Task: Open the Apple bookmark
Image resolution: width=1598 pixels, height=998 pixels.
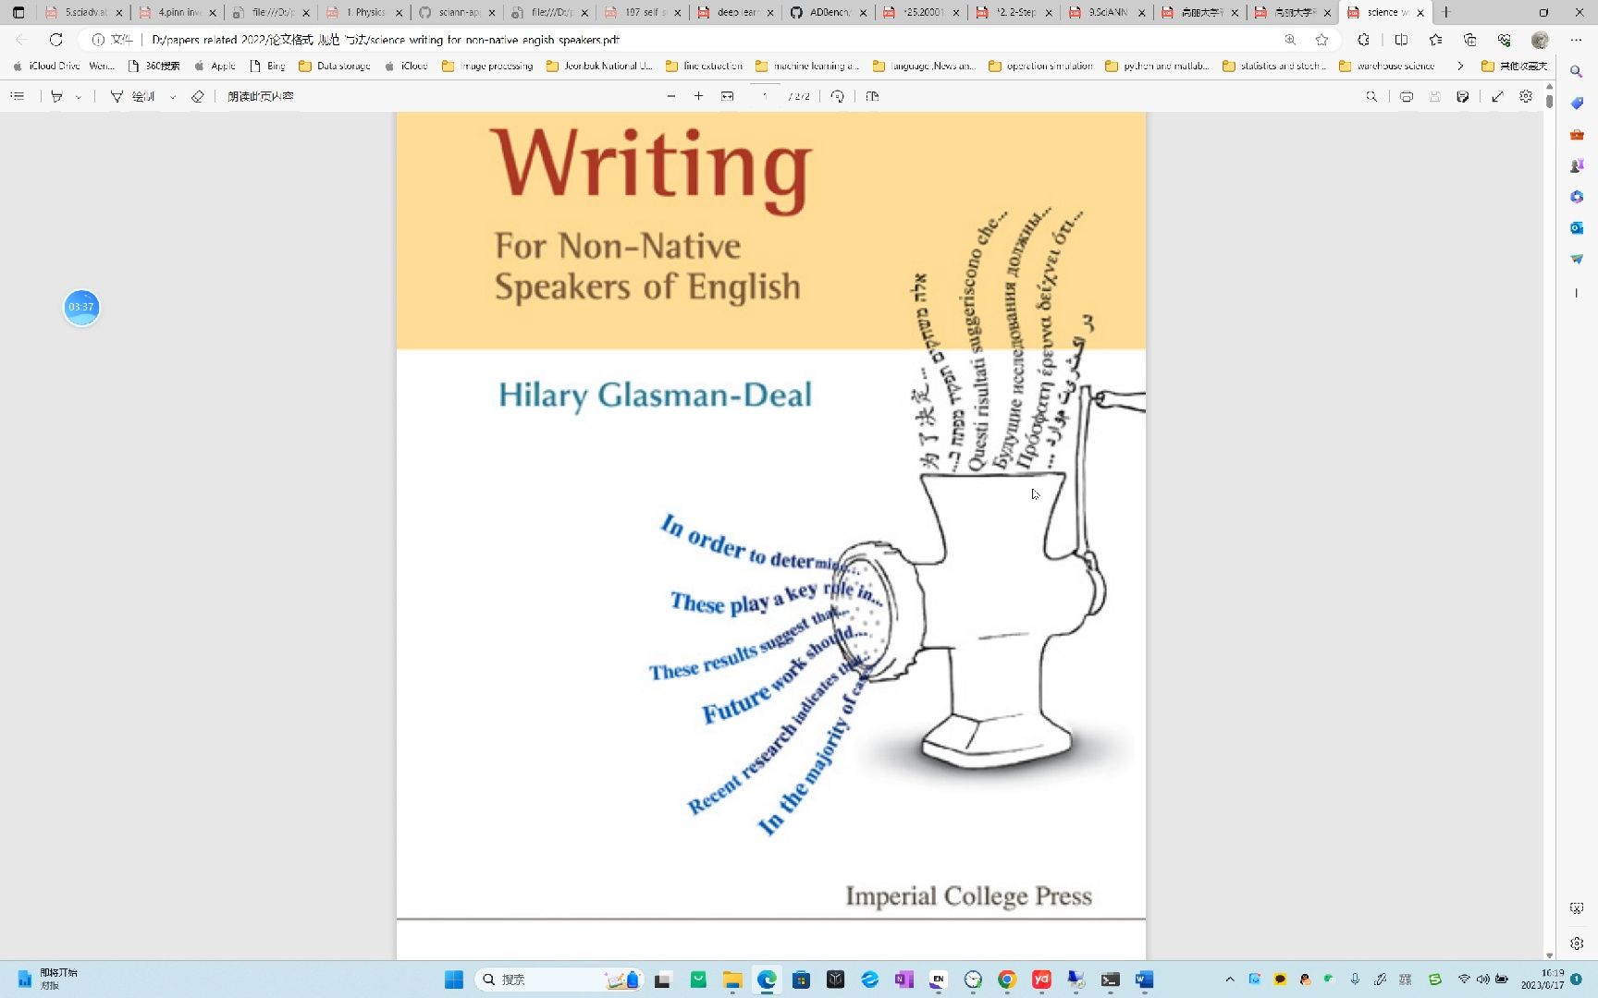Action: point(215,66)
